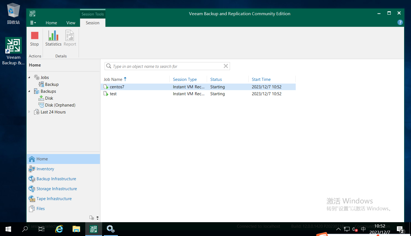Select the Session Tools contextual tab
411x236 pixels.
[x=93, y=14]
